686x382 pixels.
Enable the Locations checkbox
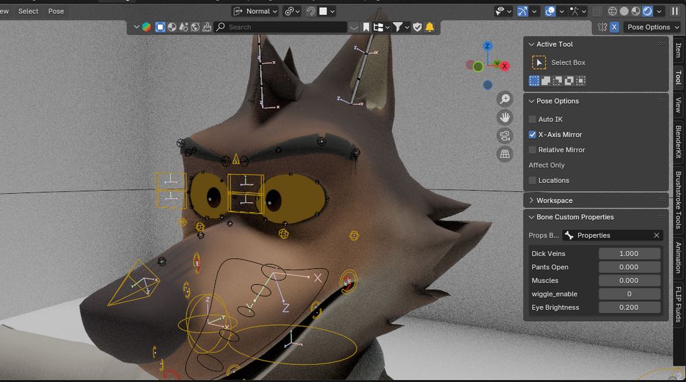click(532, 180)
